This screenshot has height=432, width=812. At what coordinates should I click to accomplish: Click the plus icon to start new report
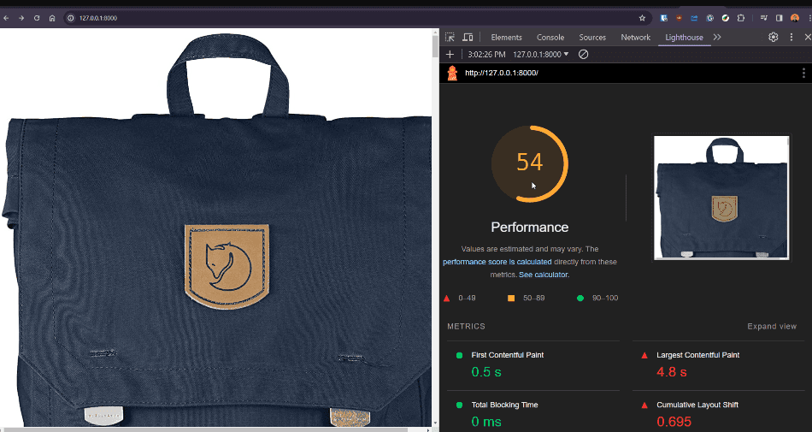[x=450, y=54]
